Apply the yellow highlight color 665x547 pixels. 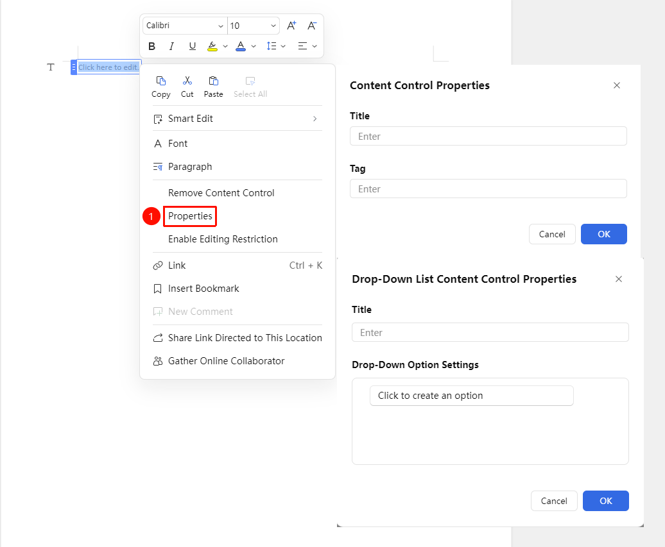212,46
